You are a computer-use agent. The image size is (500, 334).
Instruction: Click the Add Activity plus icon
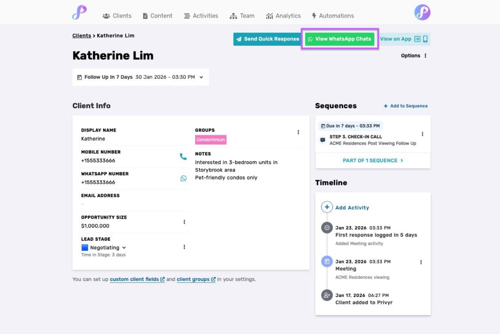[327, 207]
